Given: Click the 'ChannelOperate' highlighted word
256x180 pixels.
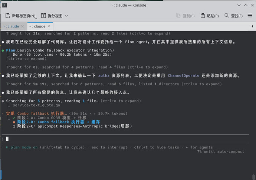Looking at the screenshot, I should point(184,75).
